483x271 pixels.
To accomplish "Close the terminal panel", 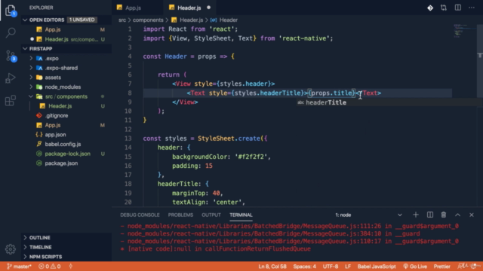I will click(472, 215).
